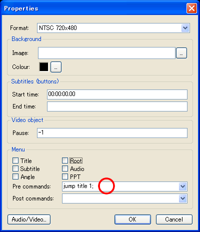Open the colour picker browse button
This screenshot has width=200, height=232.
[x=56, y=67]
